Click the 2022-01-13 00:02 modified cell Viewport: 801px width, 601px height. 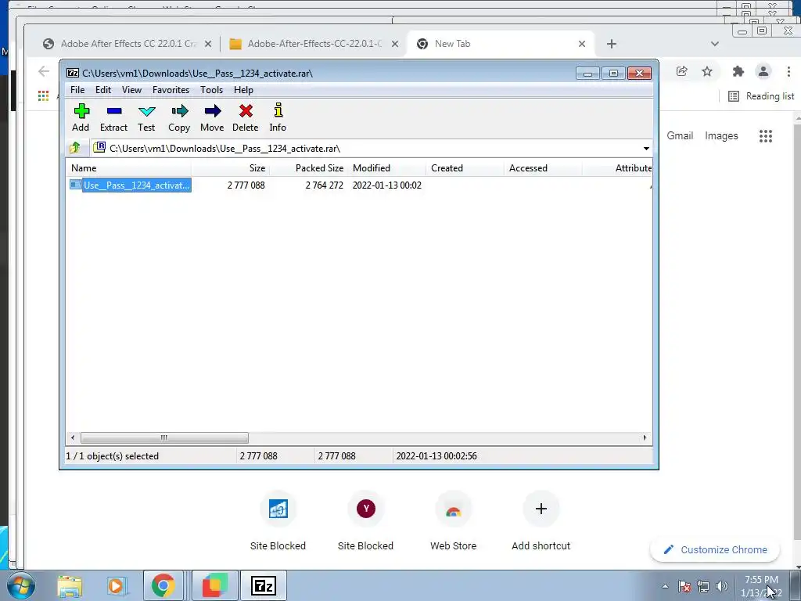point(386,185)
